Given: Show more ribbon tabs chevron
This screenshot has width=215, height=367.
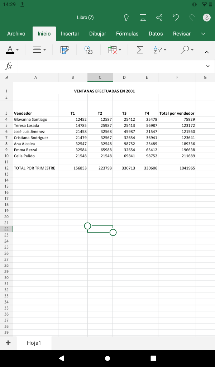Looking at the screenshot, I should (x=203, y=34).
